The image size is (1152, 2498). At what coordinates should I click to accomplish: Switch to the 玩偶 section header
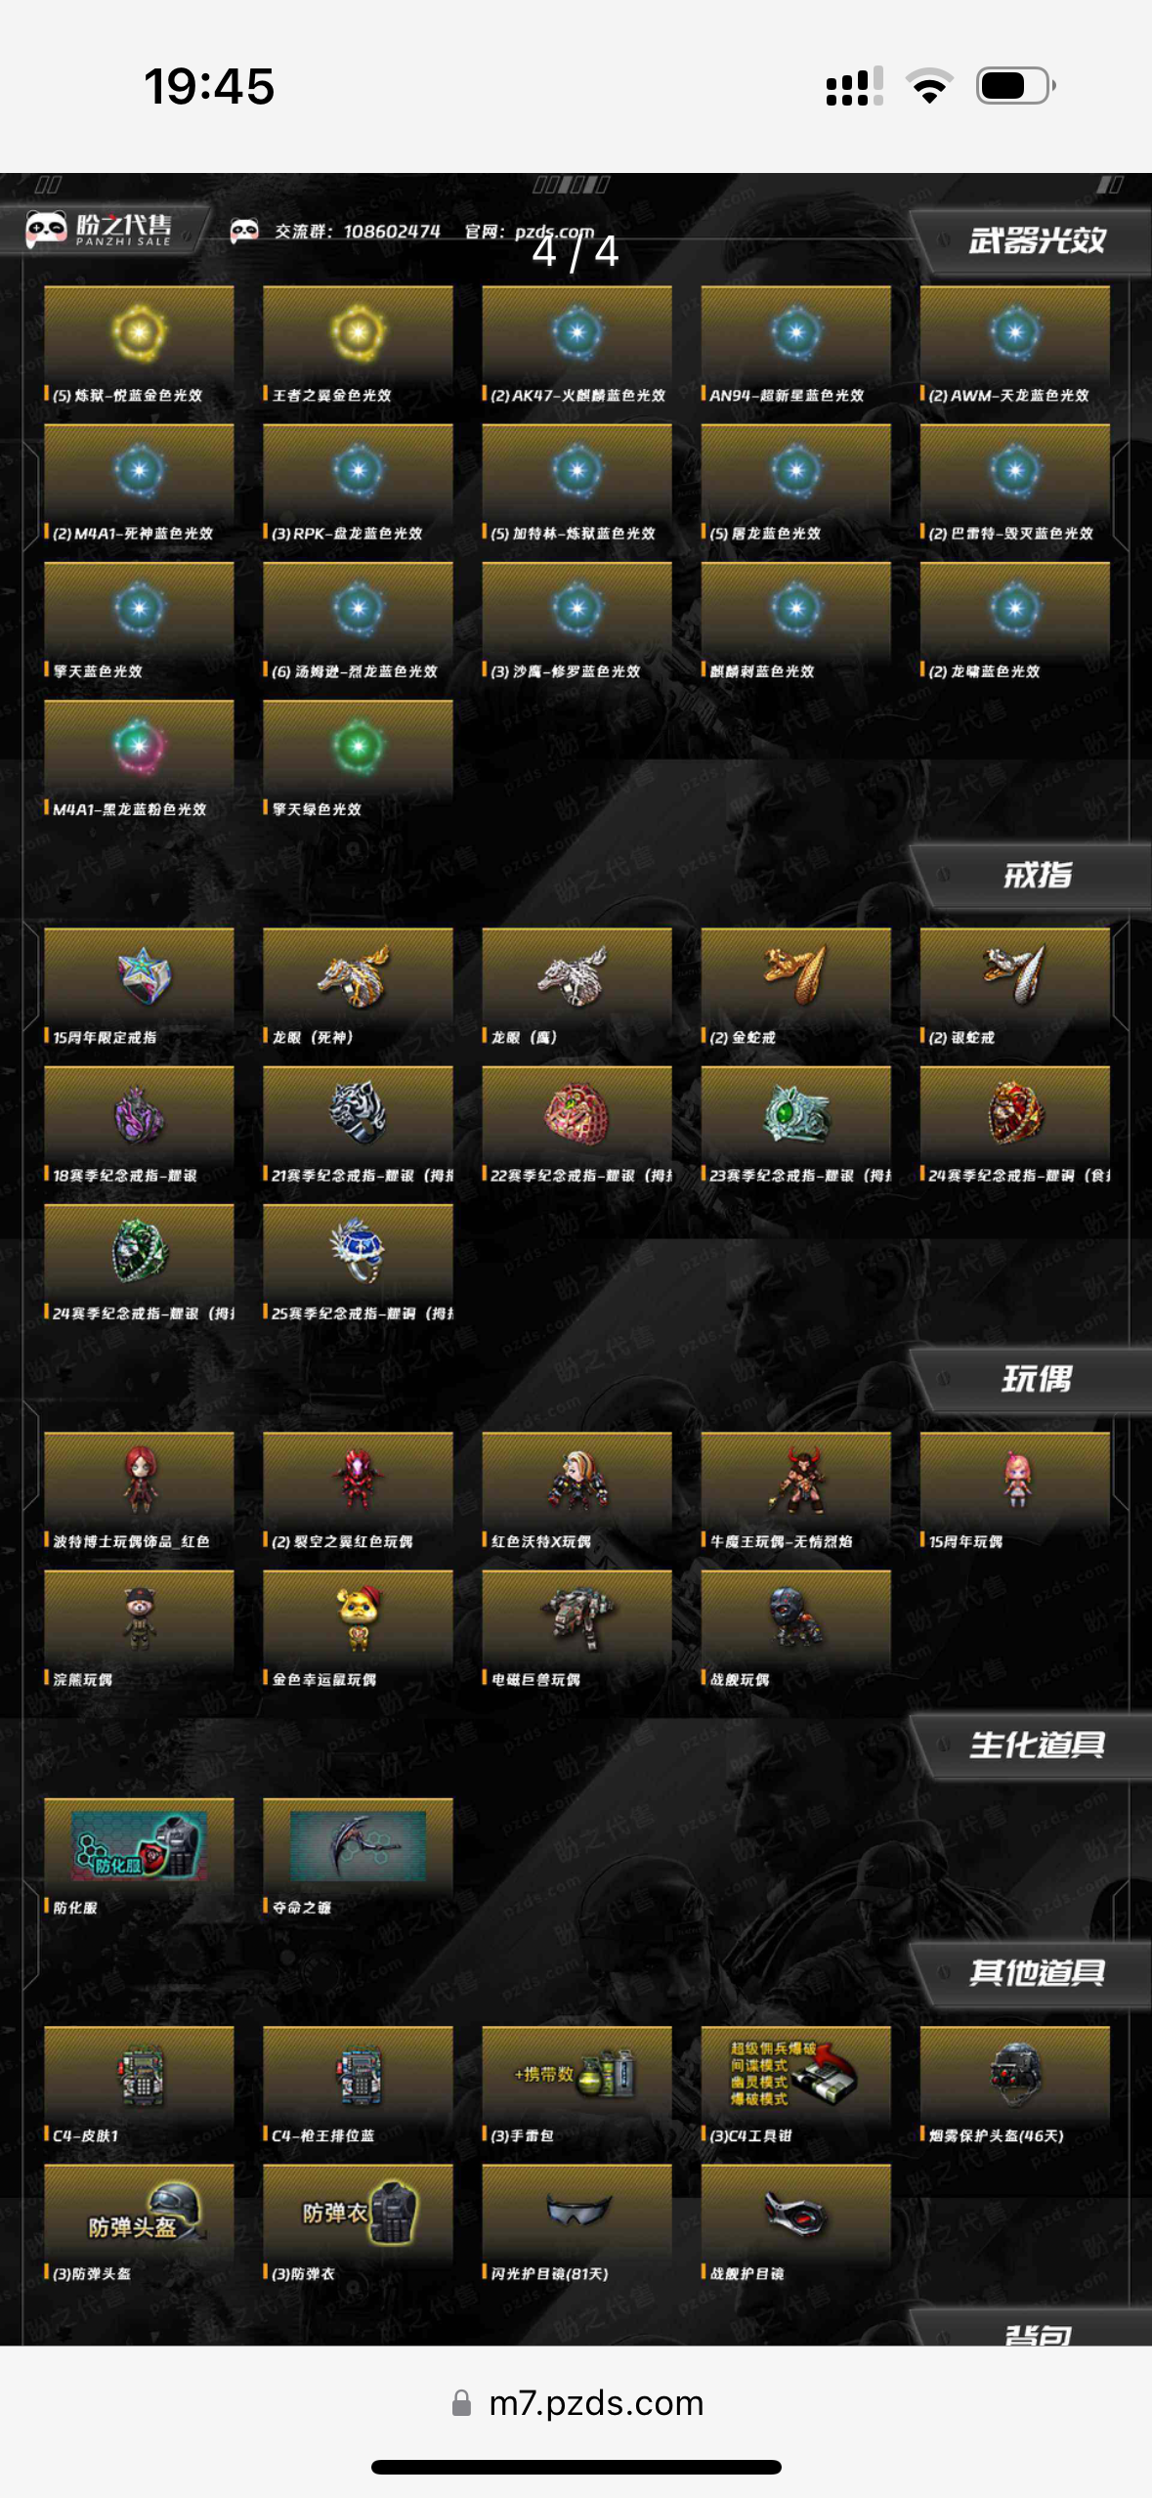pyautogui.click(x=1036, y=1379)
